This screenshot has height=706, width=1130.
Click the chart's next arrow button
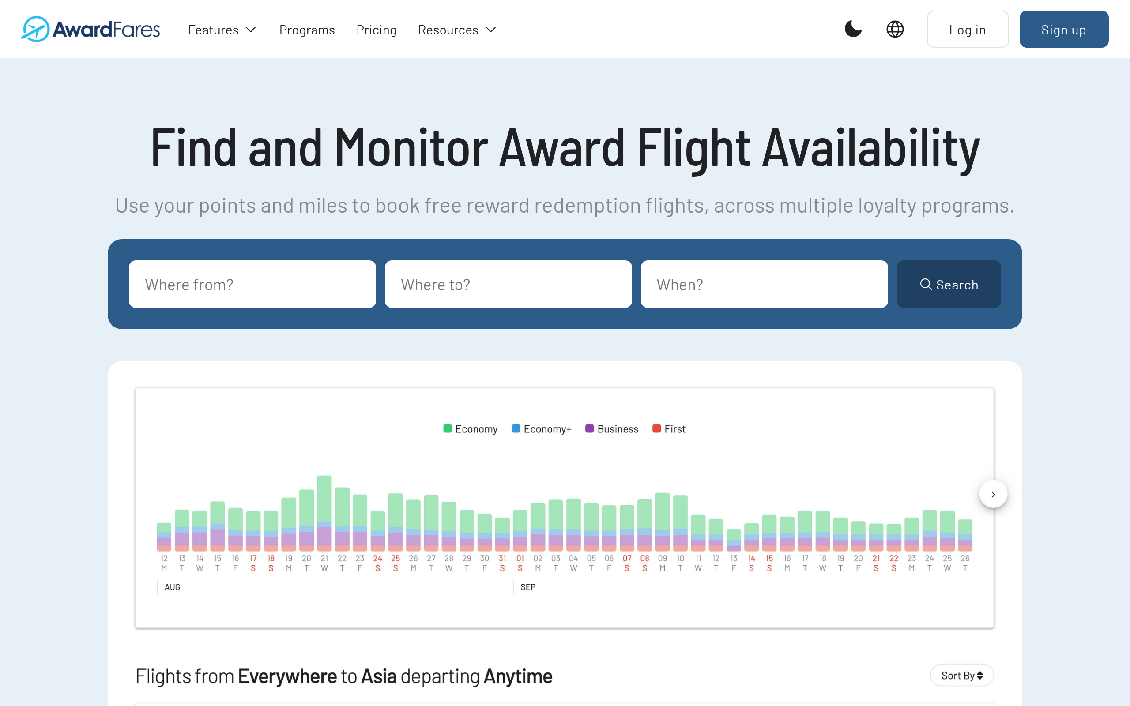pos(993,494)
